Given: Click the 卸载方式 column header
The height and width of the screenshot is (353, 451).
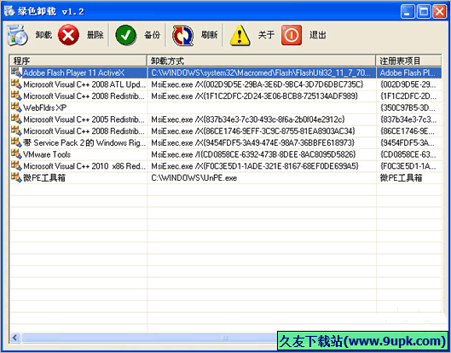Looking at the screenshot, I should pos(261,61).
